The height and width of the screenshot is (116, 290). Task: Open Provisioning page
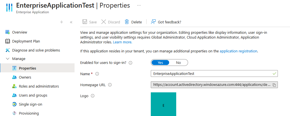(29, 113)
